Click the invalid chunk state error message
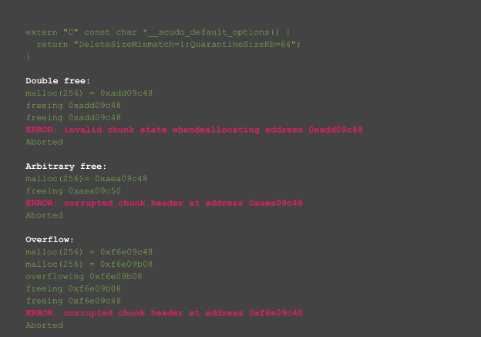This screenshot has height=337, width=481. pos(194,130)
